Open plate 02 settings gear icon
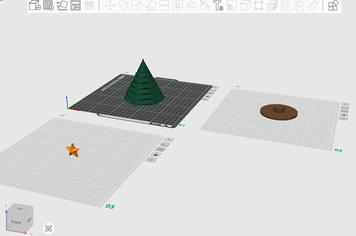 343,118
